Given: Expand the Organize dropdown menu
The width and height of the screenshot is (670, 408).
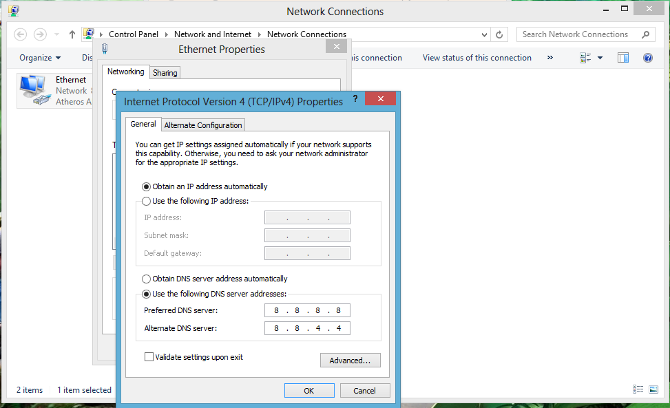Looking at the screenshot, I should point(40,58).
